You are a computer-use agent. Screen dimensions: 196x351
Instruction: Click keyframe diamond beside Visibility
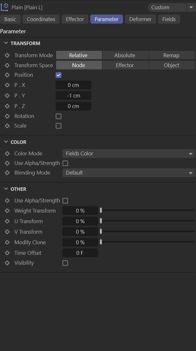(7, 263)
